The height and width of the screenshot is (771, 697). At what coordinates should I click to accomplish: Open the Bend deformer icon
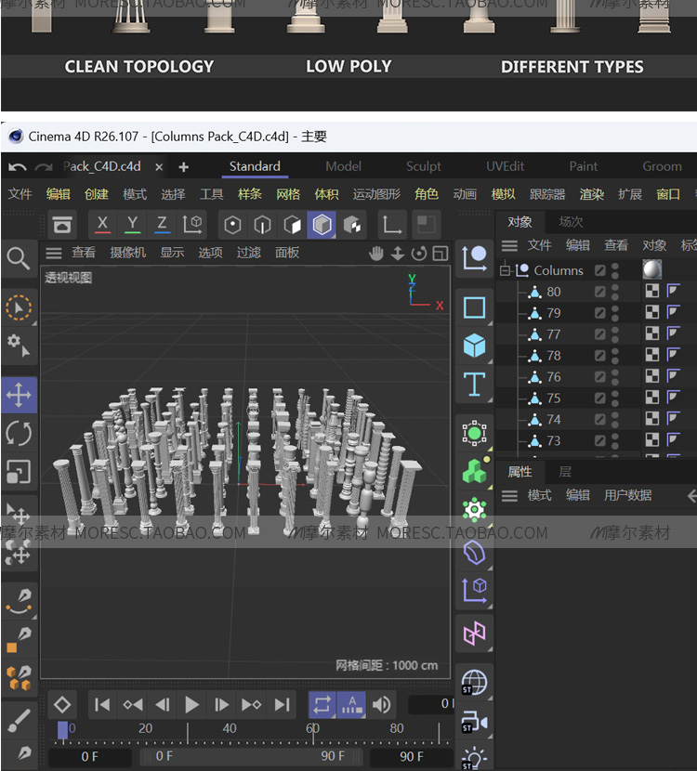pyautogui.click(x=474, y=554)
